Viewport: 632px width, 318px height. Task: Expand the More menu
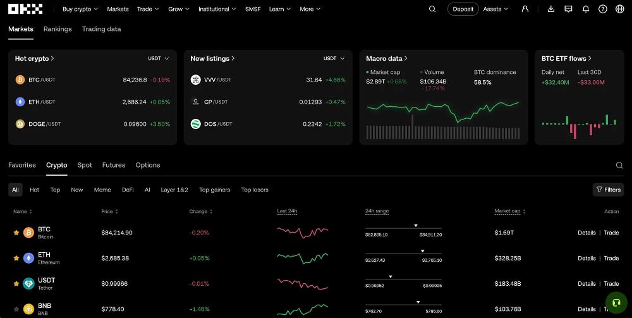click(x=310, y=9)
